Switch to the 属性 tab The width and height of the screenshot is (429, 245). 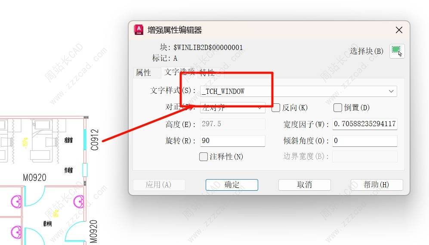pos(143,73)
